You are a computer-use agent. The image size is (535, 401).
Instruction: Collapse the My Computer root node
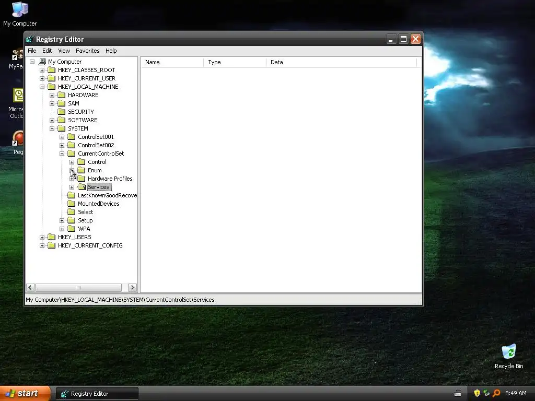pos(32,62)
